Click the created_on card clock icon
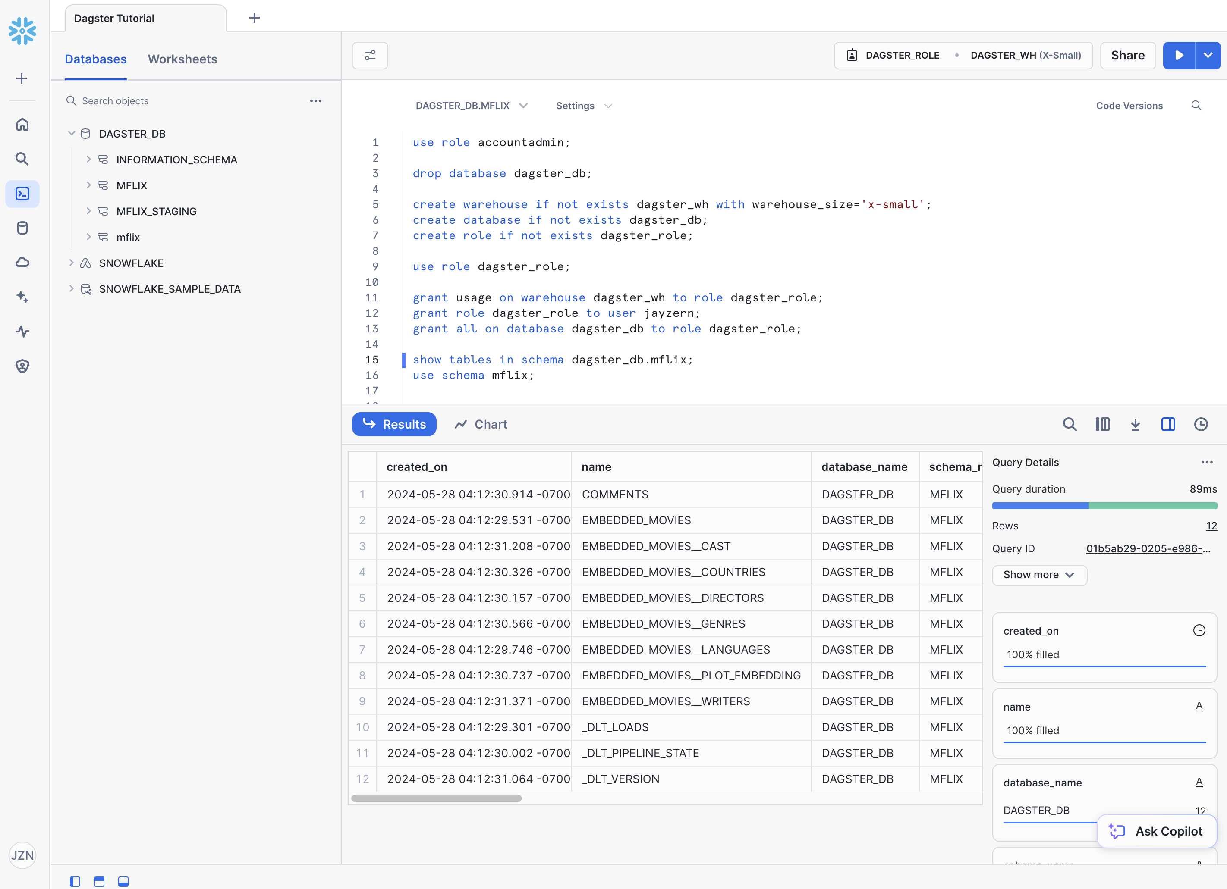This screenshot has height=889, width=1227. (1199, 630)
